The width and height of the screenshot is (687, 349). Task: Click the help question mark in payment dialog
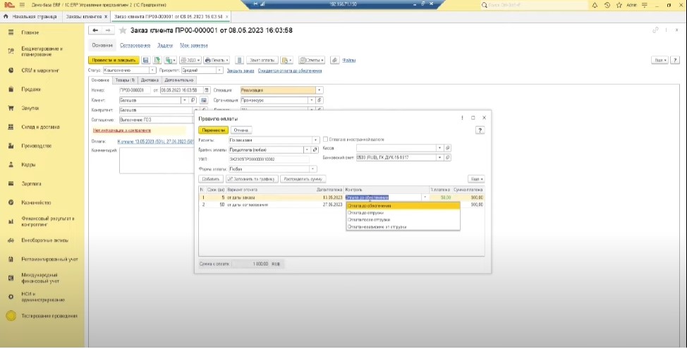point(480,130)
